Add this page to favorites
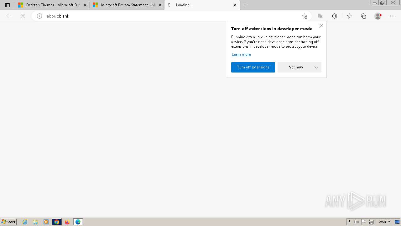 (x=305, y=16)
